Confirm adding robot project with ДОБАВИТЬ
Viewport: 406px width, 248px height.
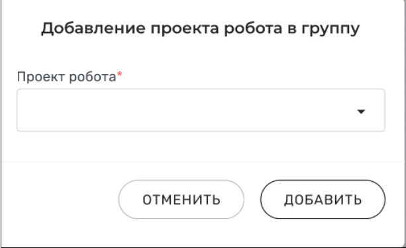tap(323, 199)
